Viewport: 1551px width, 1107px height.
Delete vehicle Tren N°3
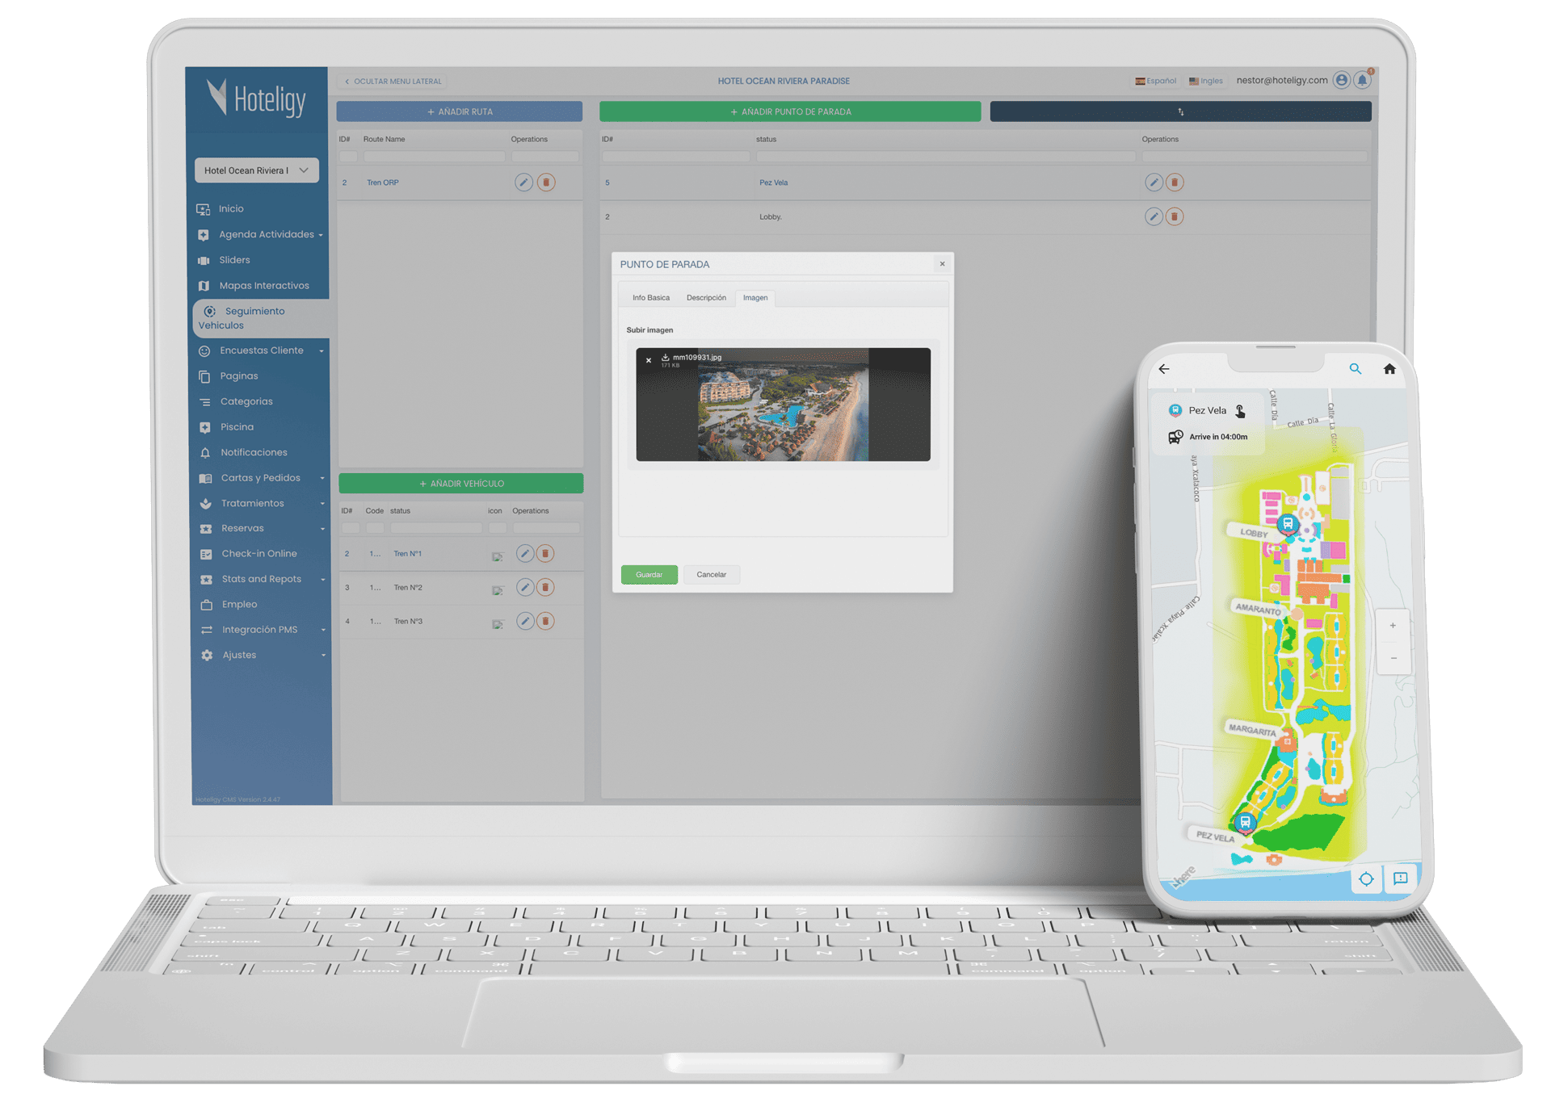click(545, 621)
